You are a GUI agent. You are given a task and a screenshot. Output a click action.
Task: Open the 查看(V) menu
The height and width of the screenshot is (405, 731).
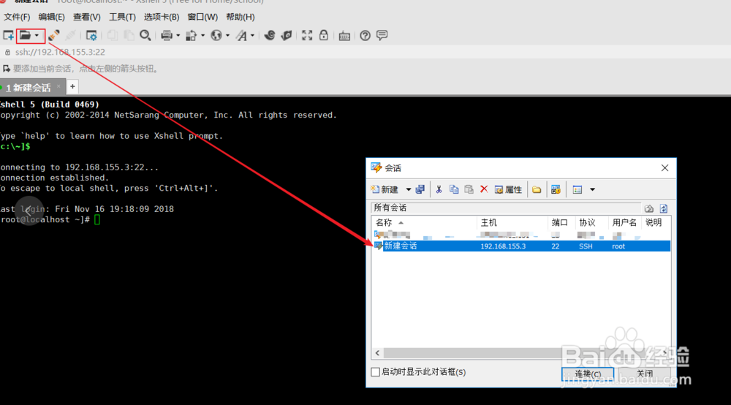coord(87,18)
